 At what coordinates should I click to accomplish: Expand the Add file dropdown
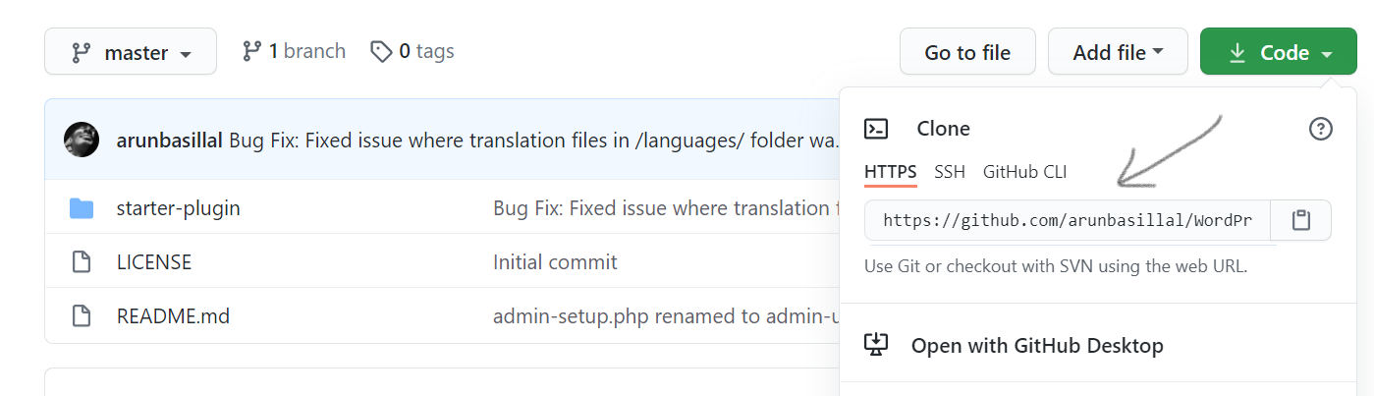pos(1118,51)
